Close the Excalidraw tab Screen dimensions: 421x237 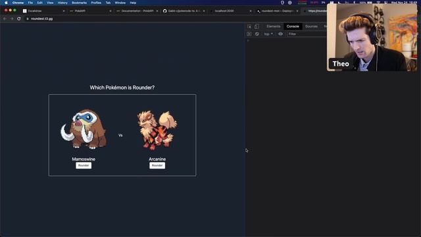tap(64, 11)
